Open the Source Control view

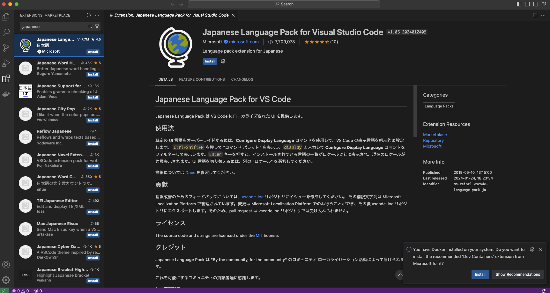point(6,48)
